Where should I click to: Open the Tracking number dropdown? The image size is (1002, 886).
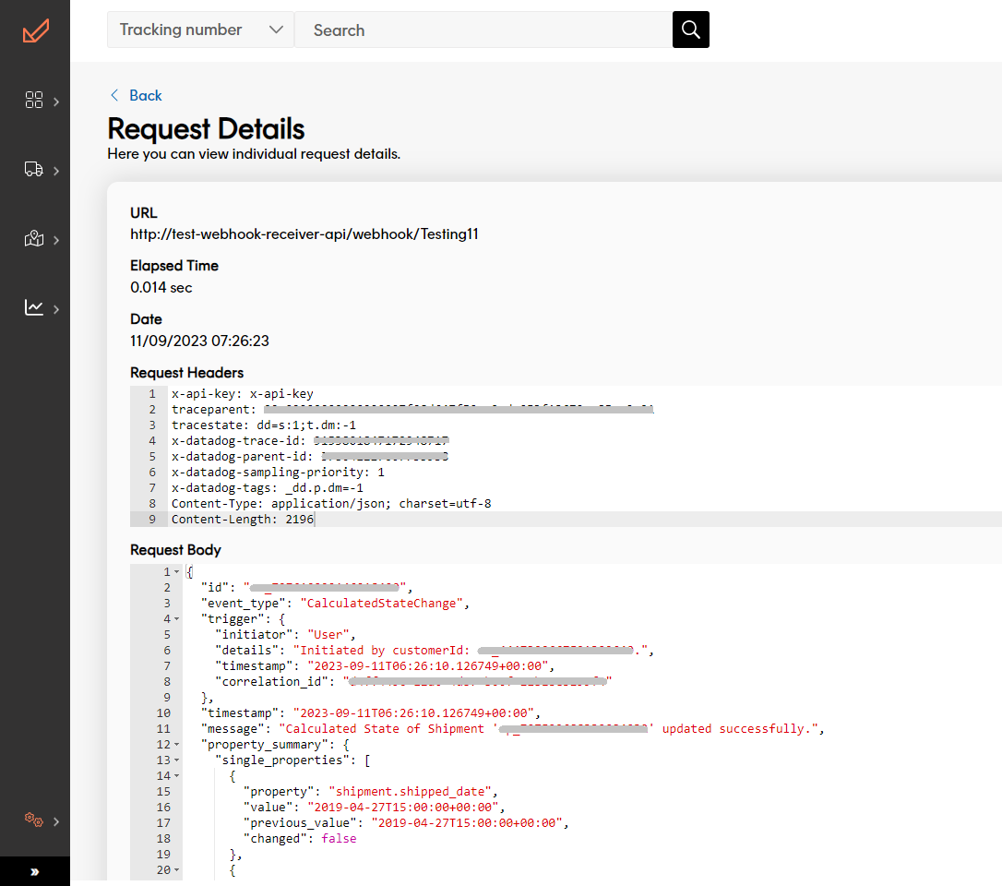tap(200, 30)
